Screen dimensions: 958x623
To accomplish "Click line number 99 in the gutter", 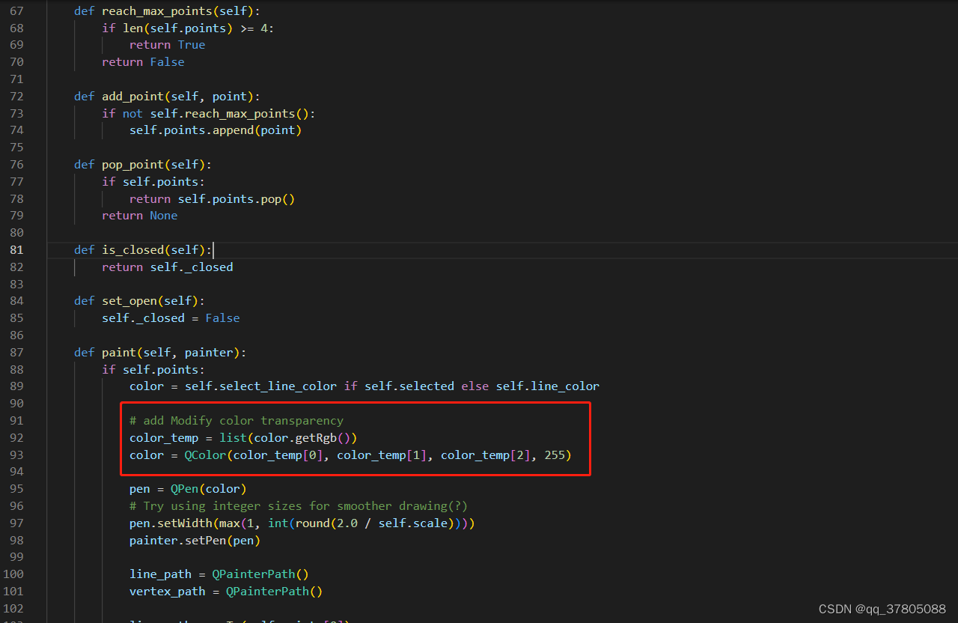I will point(16,557).
